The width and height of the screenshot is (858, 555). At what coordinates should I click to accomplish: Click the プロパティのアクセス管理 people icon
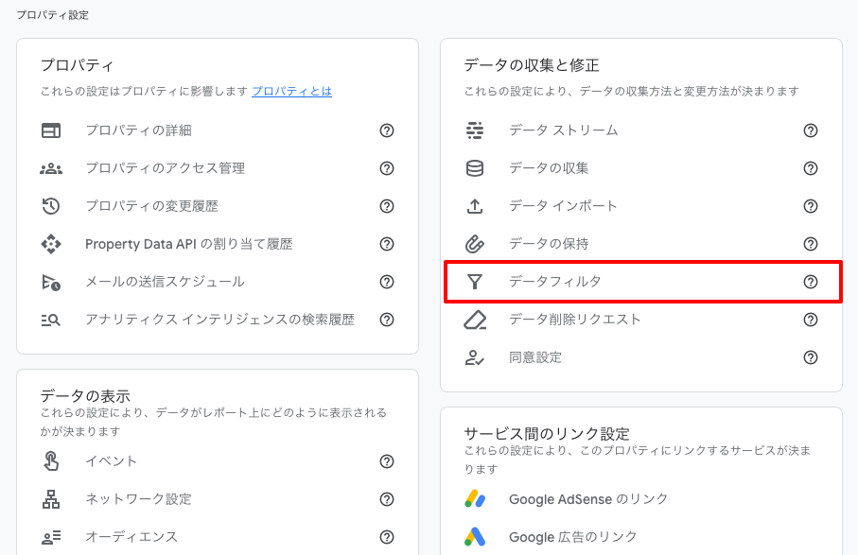tap(51, 168)
